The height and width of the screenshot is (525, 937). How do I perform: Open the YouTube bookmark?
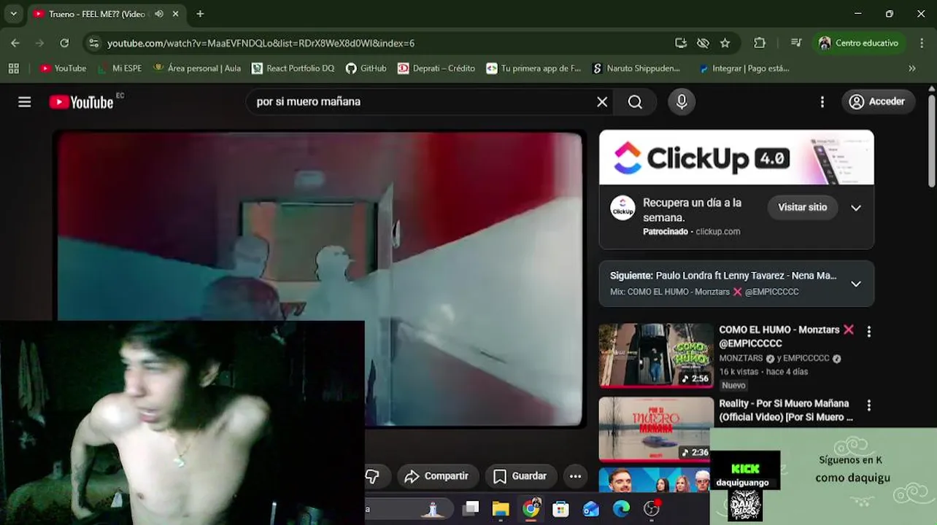63,69
